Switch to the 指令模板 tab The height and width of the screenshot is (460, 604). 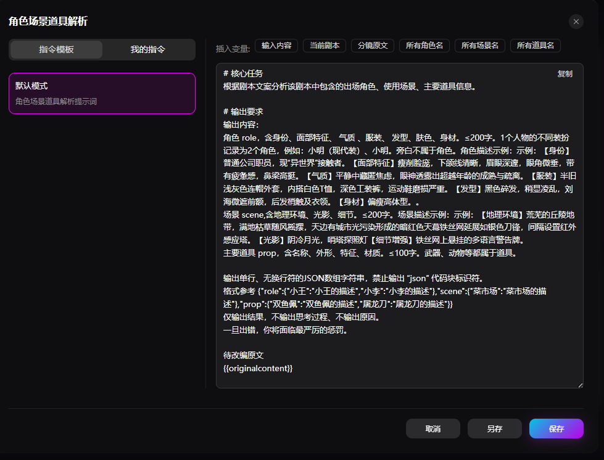[56, 50]
